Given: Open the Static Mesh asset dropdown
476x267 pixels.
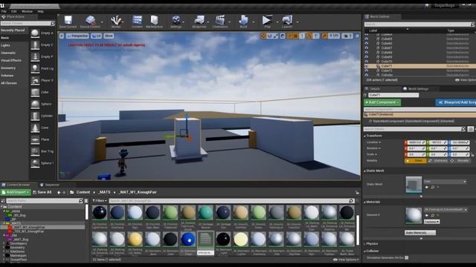Looking at the screenshot, I should pos(445,181).
